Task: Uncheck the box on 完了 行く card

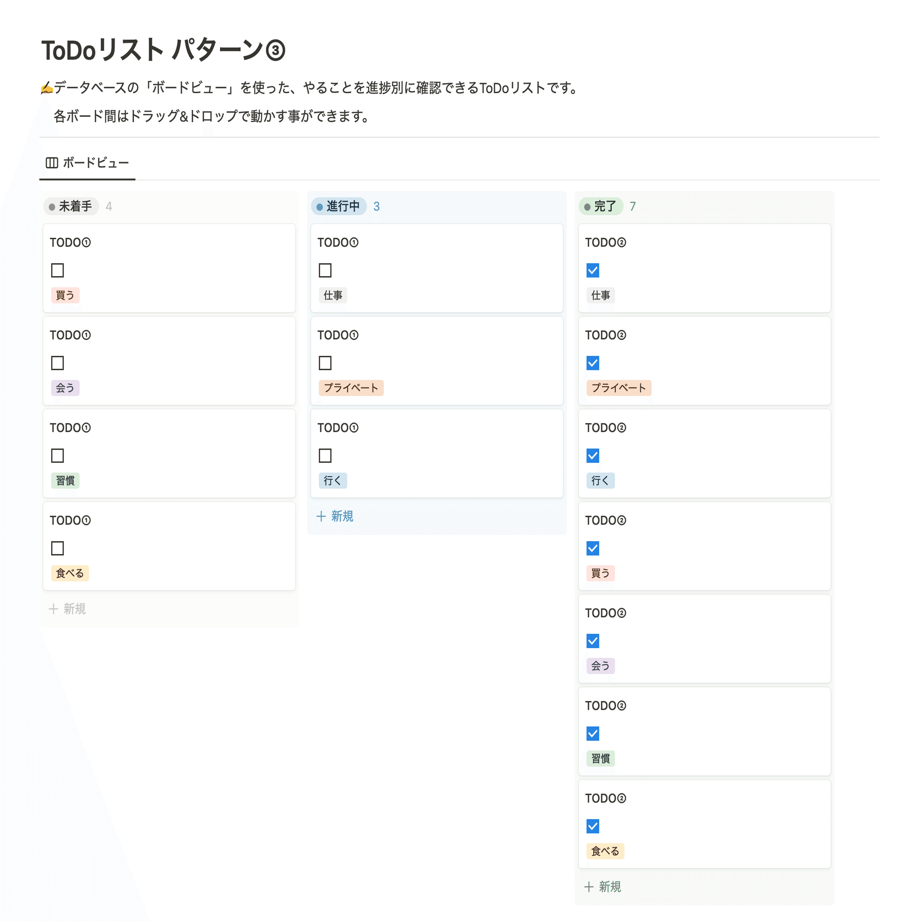Action: [593, 455]
